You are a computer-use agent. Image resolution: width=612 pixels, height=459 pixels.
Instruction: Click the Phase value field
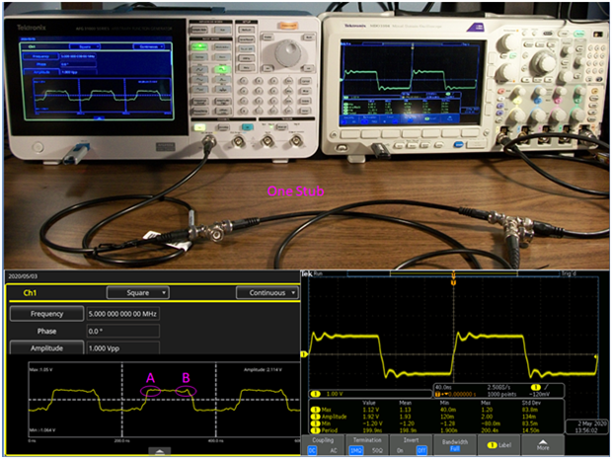(x=109, y=331)
